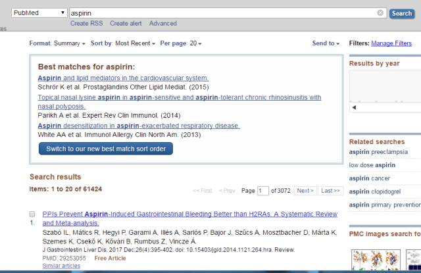Open first PMC images thumbnail
Viewport: 421px width, 273px height.
point(363,260)
